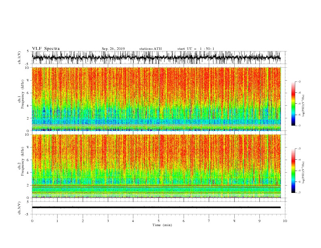Select the "Time (min)" axis title

point(162,225)
